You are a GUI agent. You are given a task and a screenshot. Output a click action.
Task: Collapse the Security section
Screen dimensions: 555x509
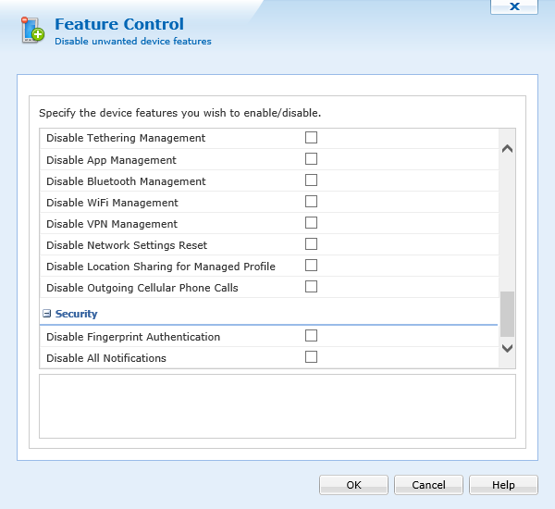46,314
